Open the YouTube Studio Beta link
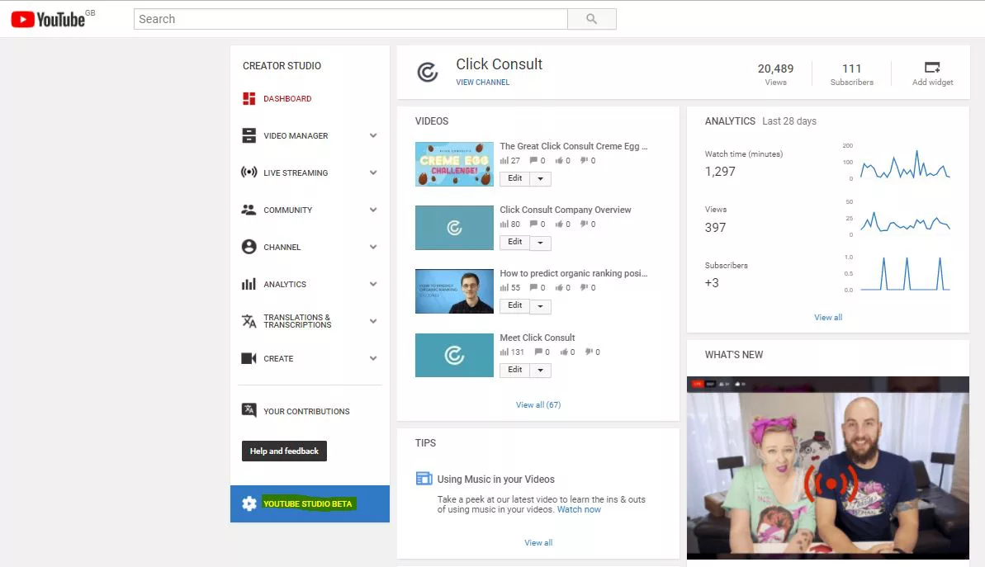This screenshot has width=985, height=567. click(308, 503)
